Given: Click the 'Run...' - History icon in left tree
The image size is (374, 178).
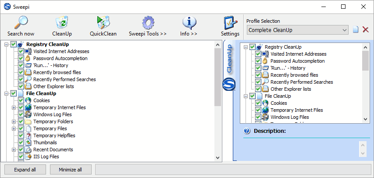Looking at the screenshot, I should (28, 65).
